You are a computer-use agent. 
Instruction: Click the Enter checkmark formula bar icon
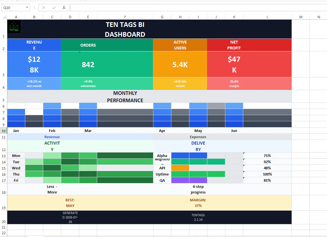pos(54,8)
